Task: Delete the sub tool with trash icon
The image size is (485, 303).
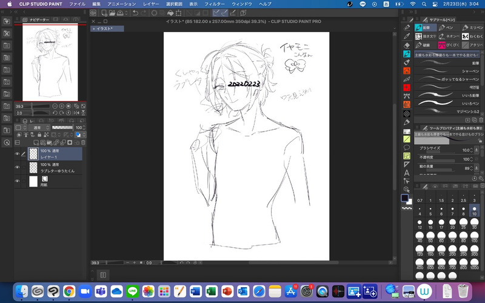Action: point(481,119)
